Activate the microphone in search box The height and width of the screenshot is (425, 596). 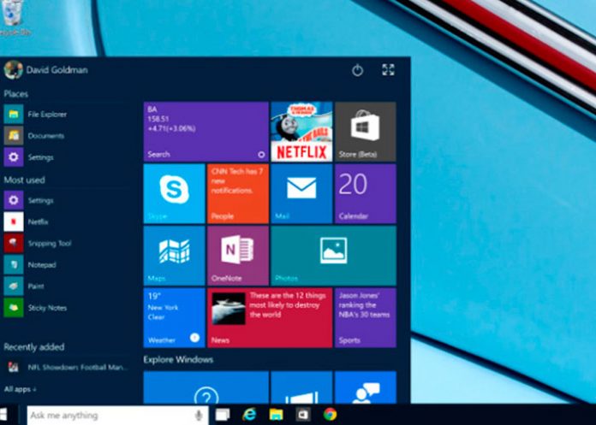click(x=198, y=415)
